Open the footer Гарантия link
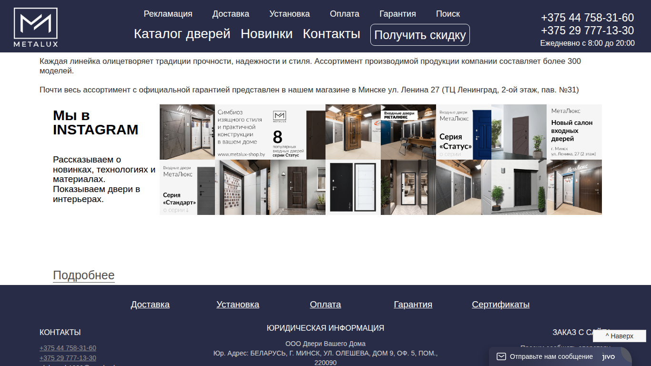Image resolution: width=651 pixels, height=366 pixels. click(413, 305)
